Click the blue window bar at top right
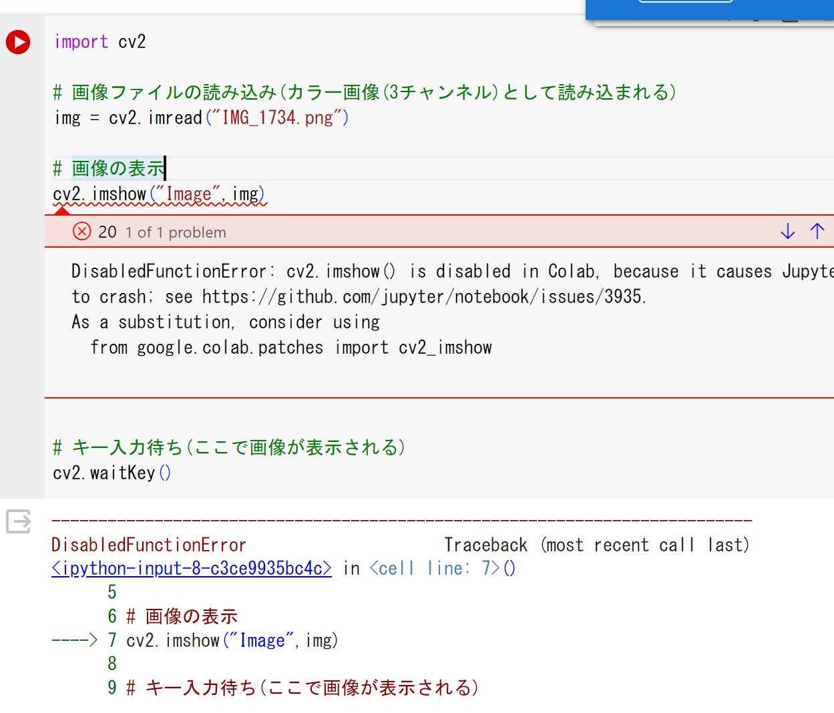The height and width of the screenshot is (713, 834). 708,8
